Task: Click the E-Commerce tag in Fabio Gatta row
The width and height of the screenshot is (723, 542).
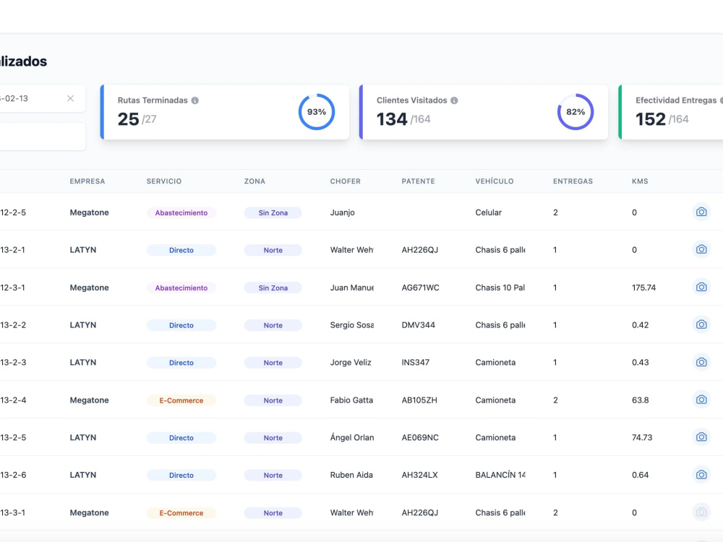Action: [x=181, y=400]
